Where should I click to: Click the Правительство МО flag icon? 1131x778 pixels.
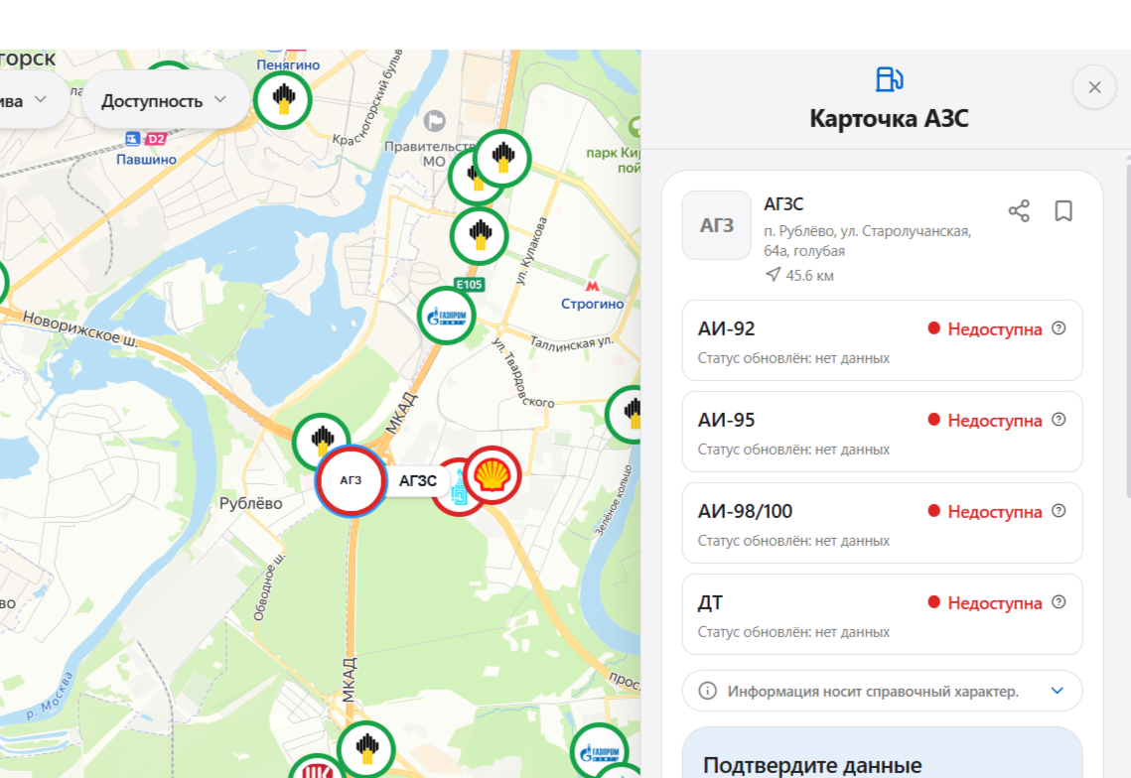point(434,121)
